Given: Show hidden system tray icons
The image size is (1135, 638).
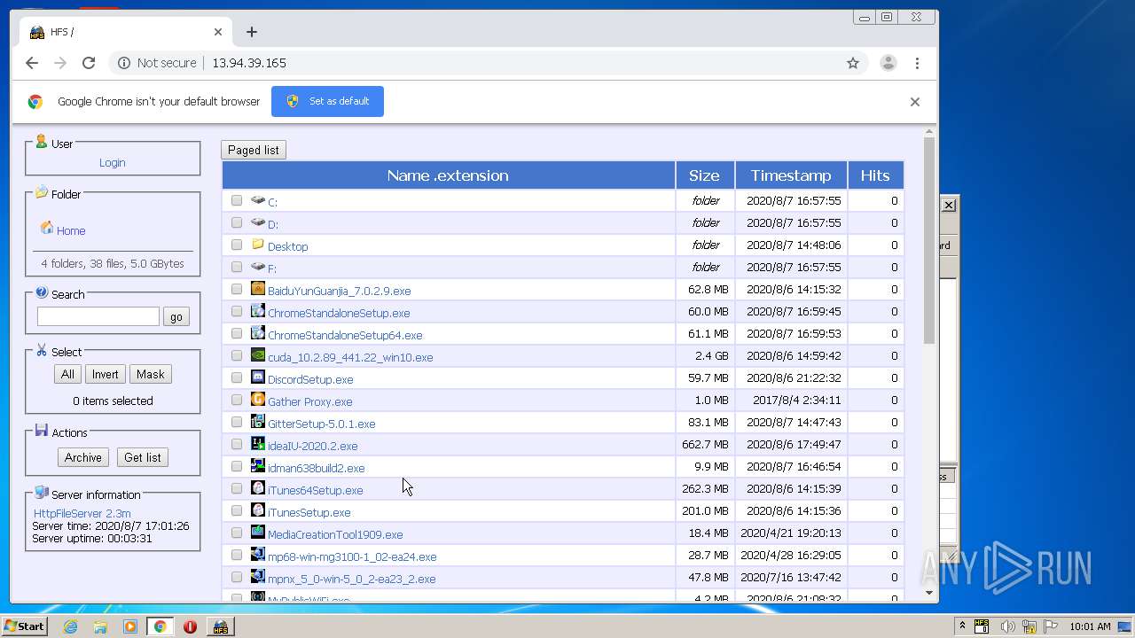Looking at the screenshot, I should click(x=962, y=626).
